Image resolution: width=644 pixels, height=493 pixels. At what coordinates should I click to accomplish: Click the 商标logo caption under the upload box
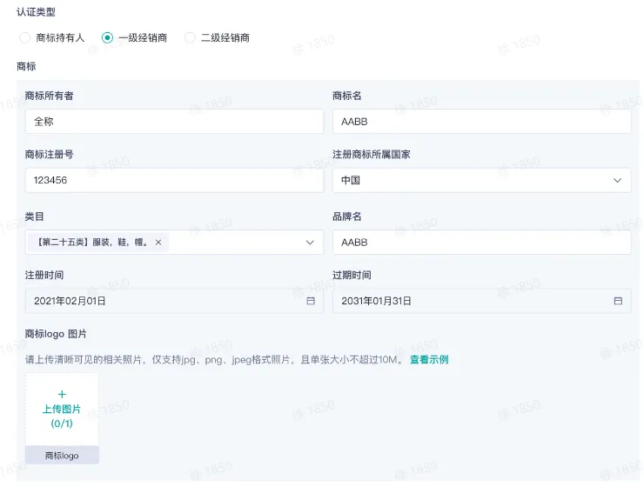pos(62,456)
